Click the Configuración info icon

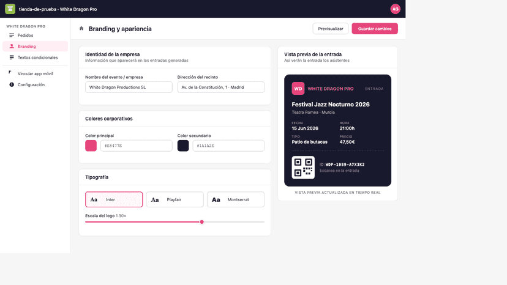pos(12,84)
